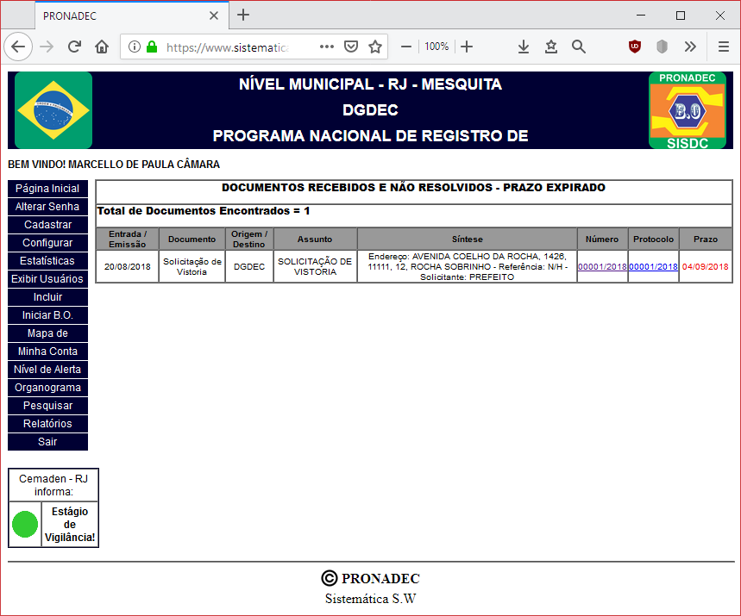Click the Estágio de Vigilância text
Screen dimensions: 741x616
coord(70,525)
